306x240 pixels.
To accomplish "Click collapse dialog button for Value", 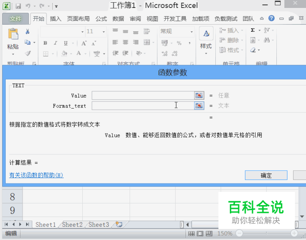I will (x=199, y=95).
